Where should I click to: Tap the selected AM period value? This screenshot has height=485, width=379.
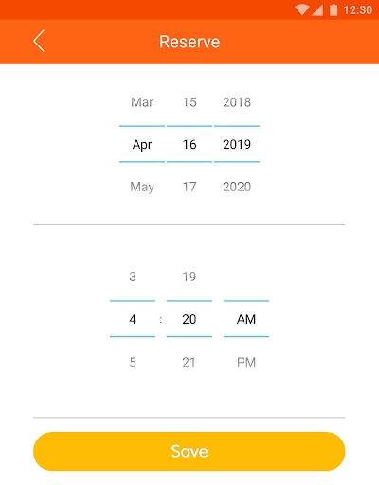tap(246, 319)
